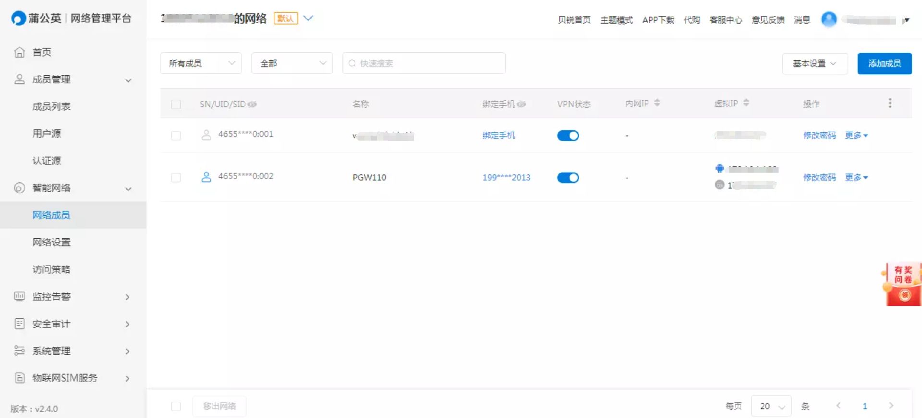Sort by 虚拟IP column arrows
The width and height of the screenshot is (922, 418).
pyautogui.click(x=746, y=103)
